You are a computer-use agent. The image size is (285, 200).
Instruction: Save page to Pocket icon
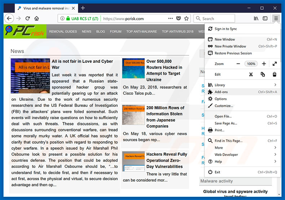click(x=178, y=18)
